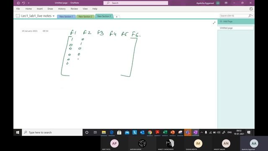
Task: Click the microphone tray icon
Action: tap(206, 133)
